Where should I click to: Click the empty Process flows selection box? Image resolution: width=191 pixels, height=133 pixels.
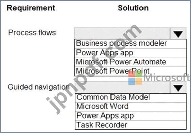coord(122,33)
